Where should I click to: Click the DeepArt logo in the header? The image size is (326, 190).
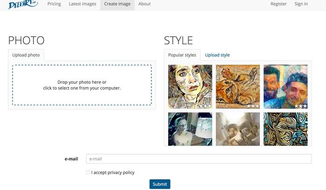(23, 4)
